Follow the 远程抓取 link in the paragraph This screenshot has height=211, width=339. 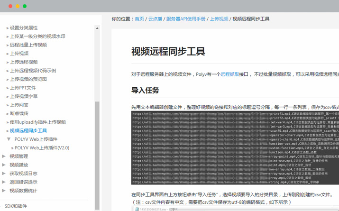[229, 74]
